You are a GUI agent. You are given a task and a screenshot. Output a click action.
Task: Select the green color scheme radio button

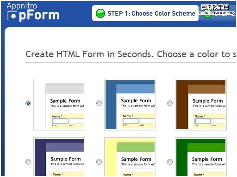click(x=170, y=162)
